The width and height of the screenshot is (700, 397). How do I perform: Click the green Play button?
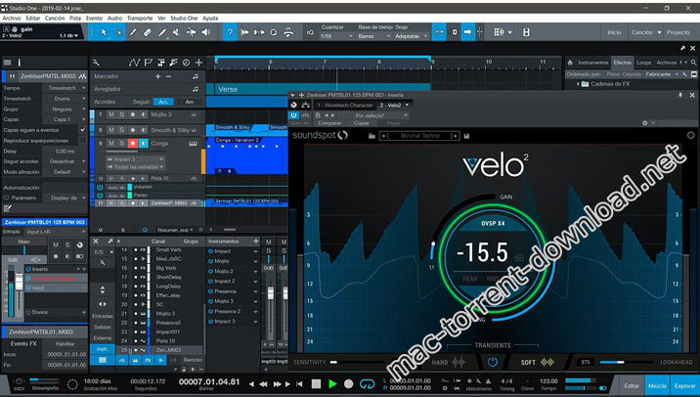point(332,384)
